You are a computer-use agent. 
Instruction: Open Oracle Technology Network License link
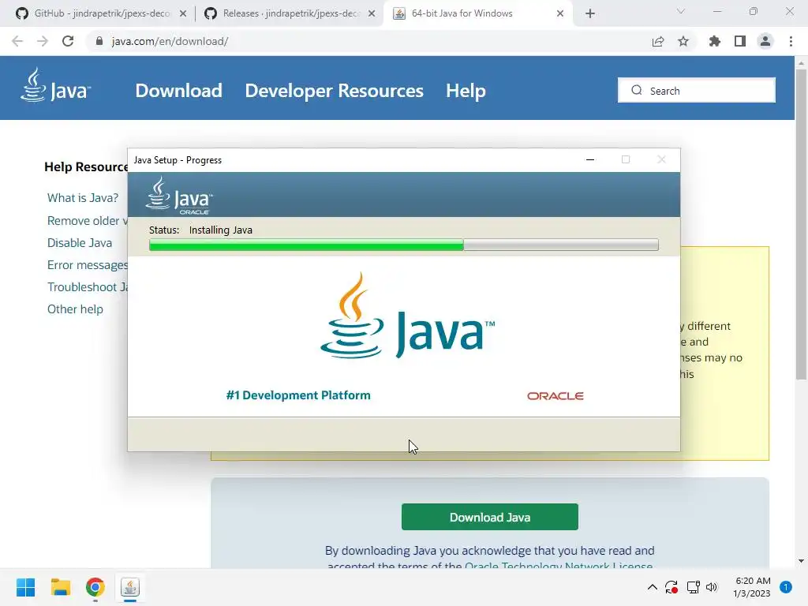[x=559, y=565]
